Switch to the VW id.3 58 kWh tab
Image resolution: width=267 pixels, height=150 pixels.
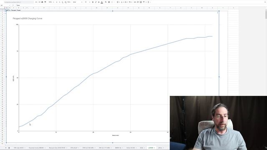(88, 148)
